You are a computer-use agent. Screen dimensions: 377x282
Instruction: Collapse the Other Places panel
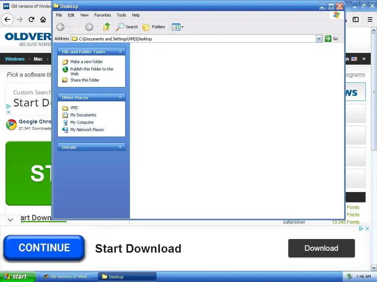pyautogui.click(x=120, y=97)
